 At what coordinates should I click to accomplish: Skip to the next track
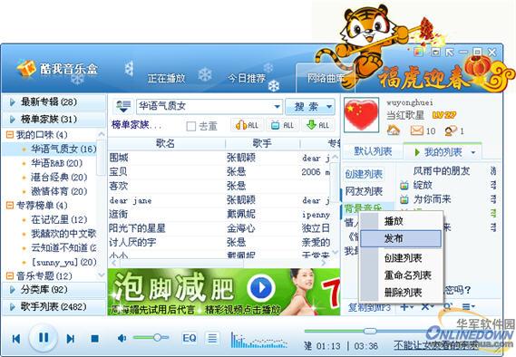coord(71,339)
